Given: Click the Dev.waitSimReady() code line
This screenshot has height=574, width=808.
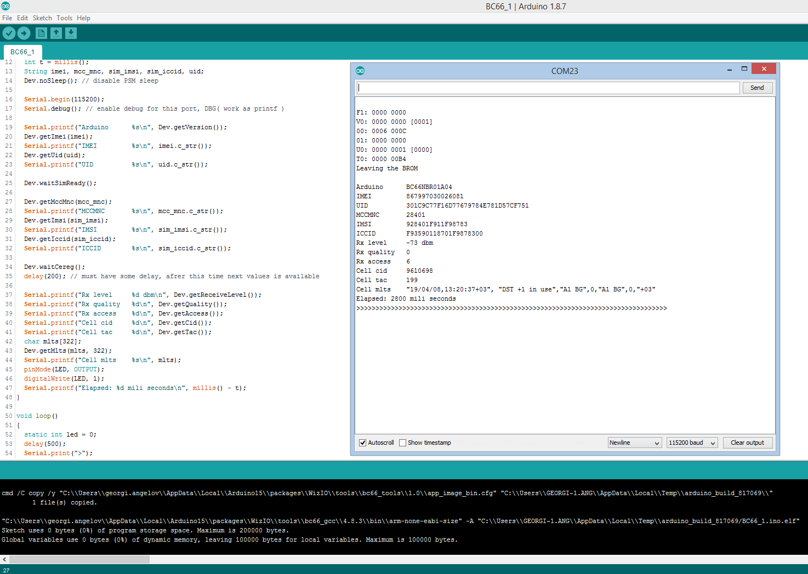Looking at the screenshot, I should coord(60,183).
